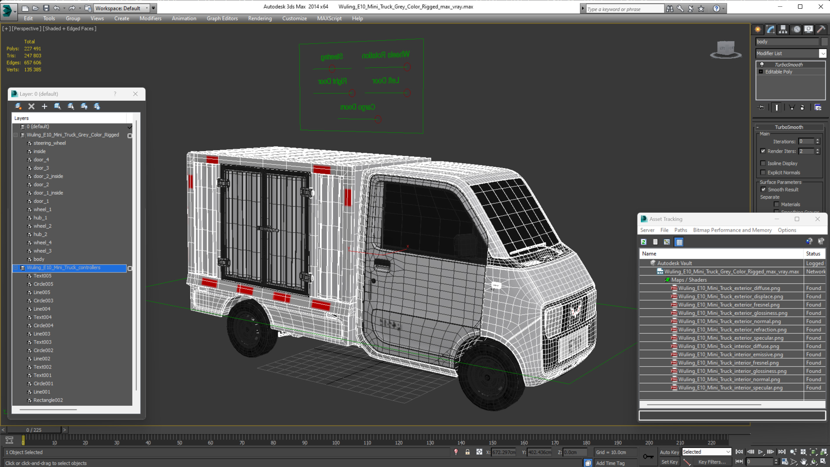Click the time slider handle 0 / 225

tap(34, 430)
